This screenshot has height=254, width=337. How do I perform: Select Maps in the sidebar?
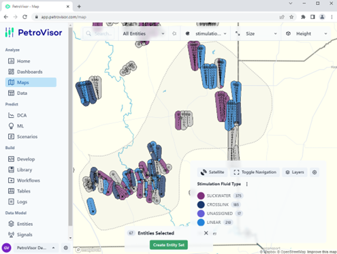[31, 82]
